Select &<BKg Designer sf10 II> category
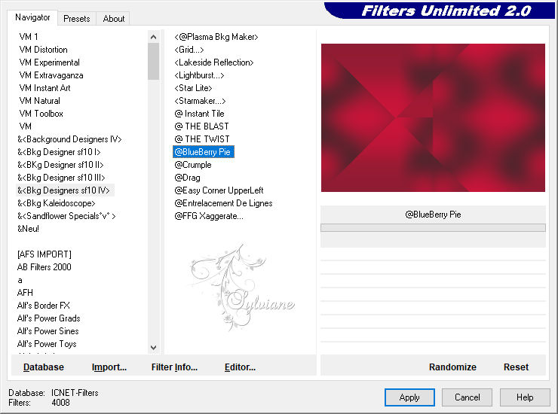 coord(60,165)
